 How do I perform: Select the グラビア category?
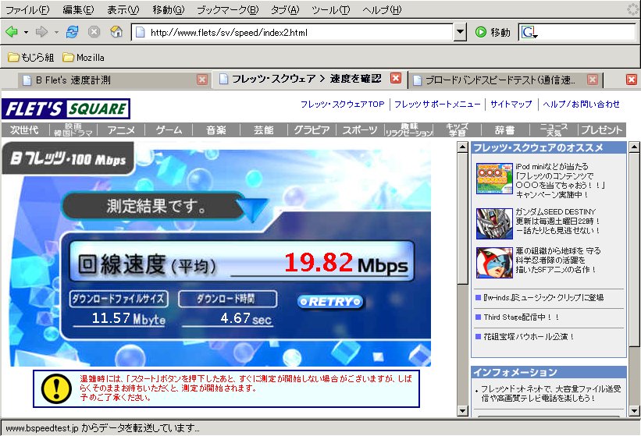pyautogui.click(x=312, y=129)
